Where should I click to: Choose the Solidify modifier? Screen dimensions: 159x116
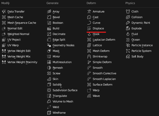click(58, 85)
